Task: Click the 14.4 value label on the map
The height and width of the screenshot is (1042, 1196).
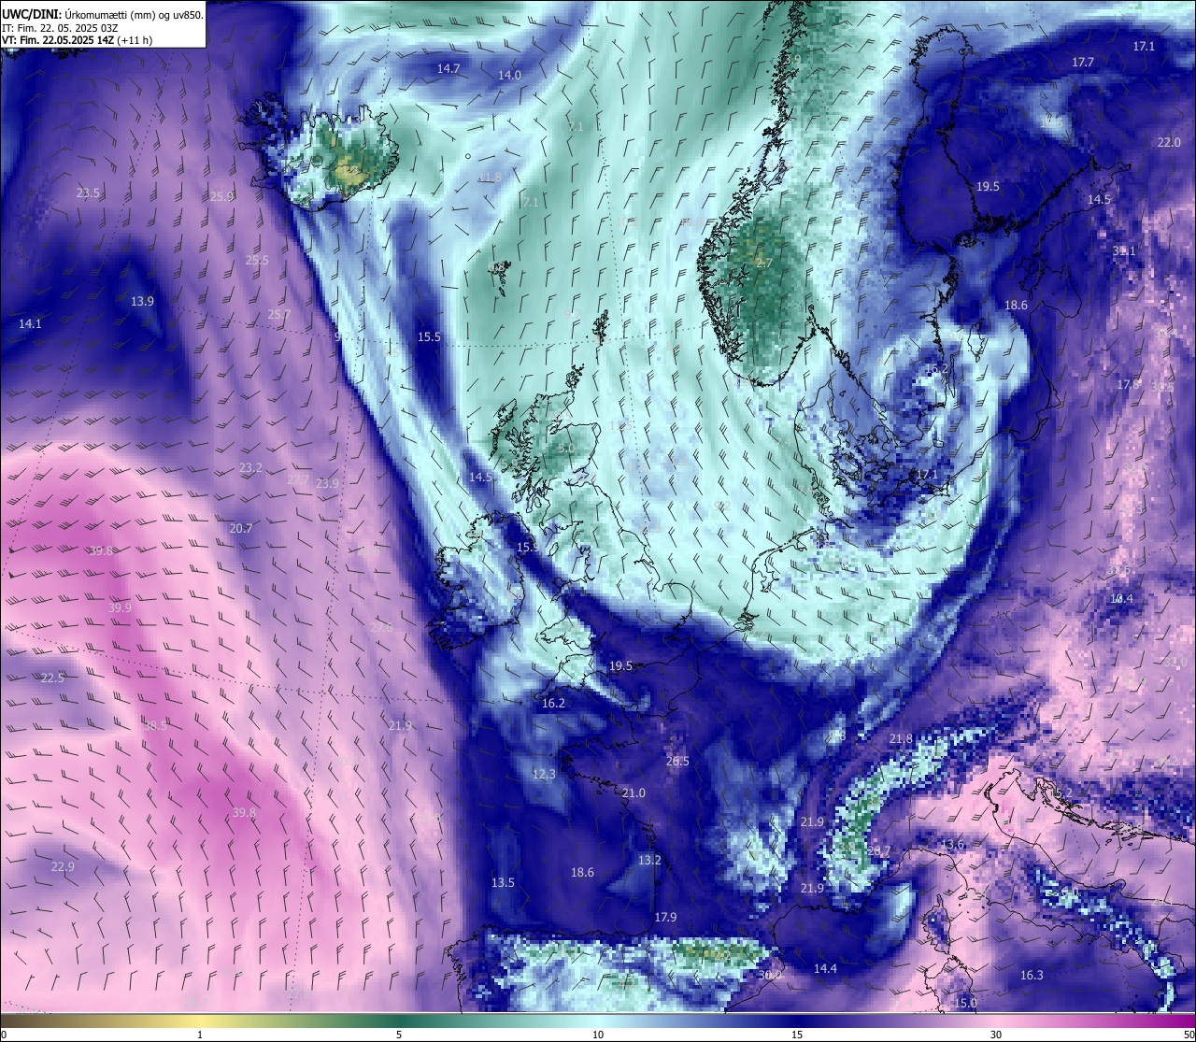Action: [825, 969]
